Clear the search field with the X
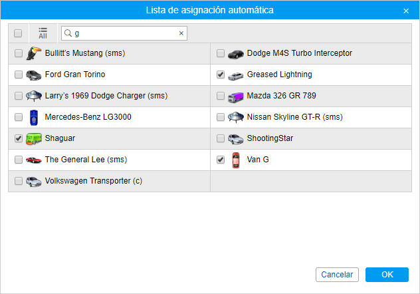The image size is (420, 294). point(181,33)
